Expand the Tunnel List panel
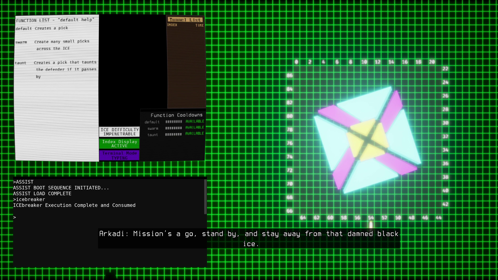The image size is (498, 280). [x=185, y=19]
